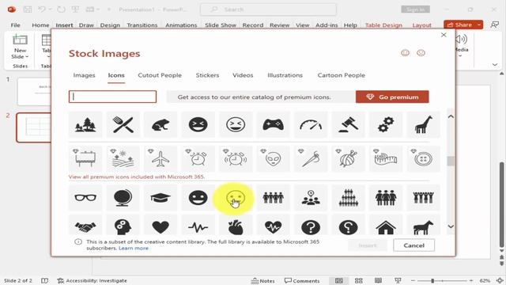Click the icon list scroll up arrow
The height and width of the screenshot is (285, 506).
pos(451,116)
